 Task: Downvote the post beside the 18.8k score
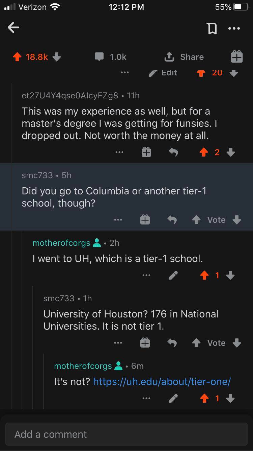57,57
